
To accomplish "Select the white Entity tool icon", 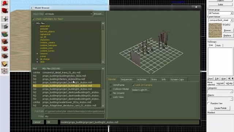I will pyautogui.click(x=5, y=19).
